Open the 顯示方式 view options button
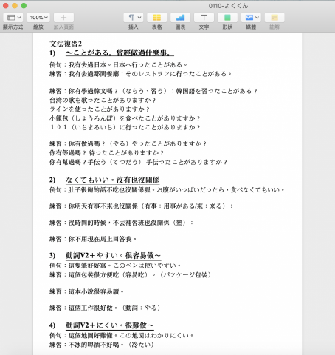This screenshot has width=335, height=355. tap(13, 18)
